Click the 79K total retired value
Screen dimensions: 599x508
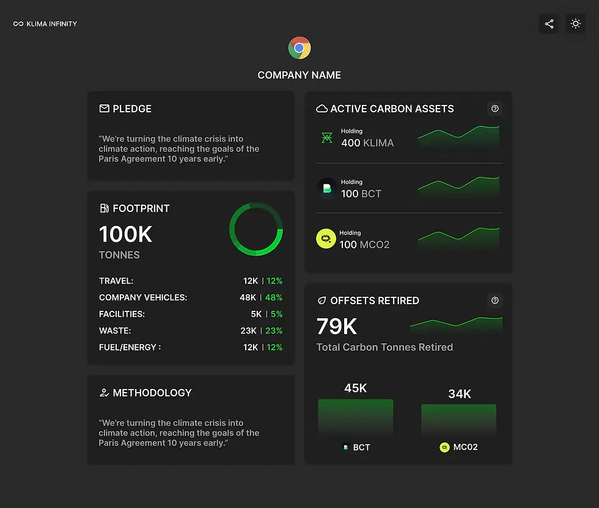[337, 326]
